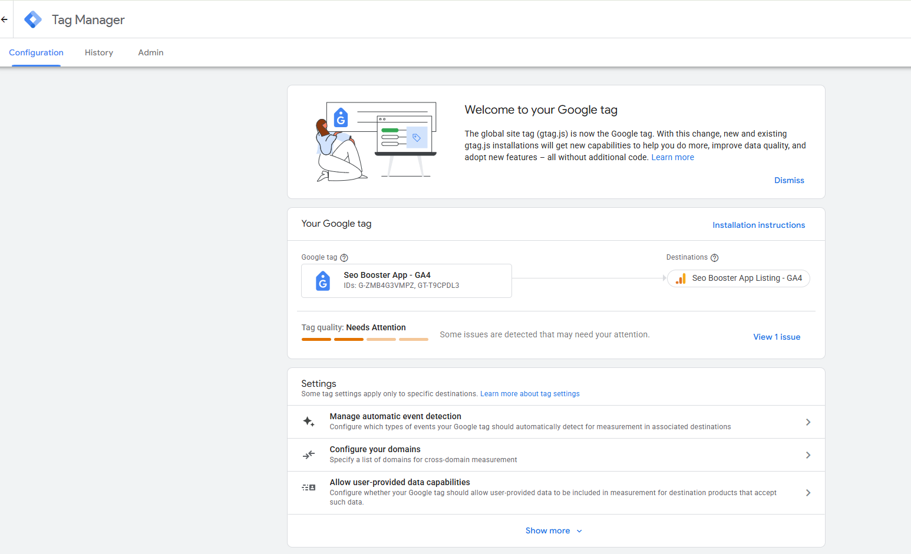The width and height of the screenshot is (911, 554).
Task: Open Installation instructions
Action: (758, 225)
